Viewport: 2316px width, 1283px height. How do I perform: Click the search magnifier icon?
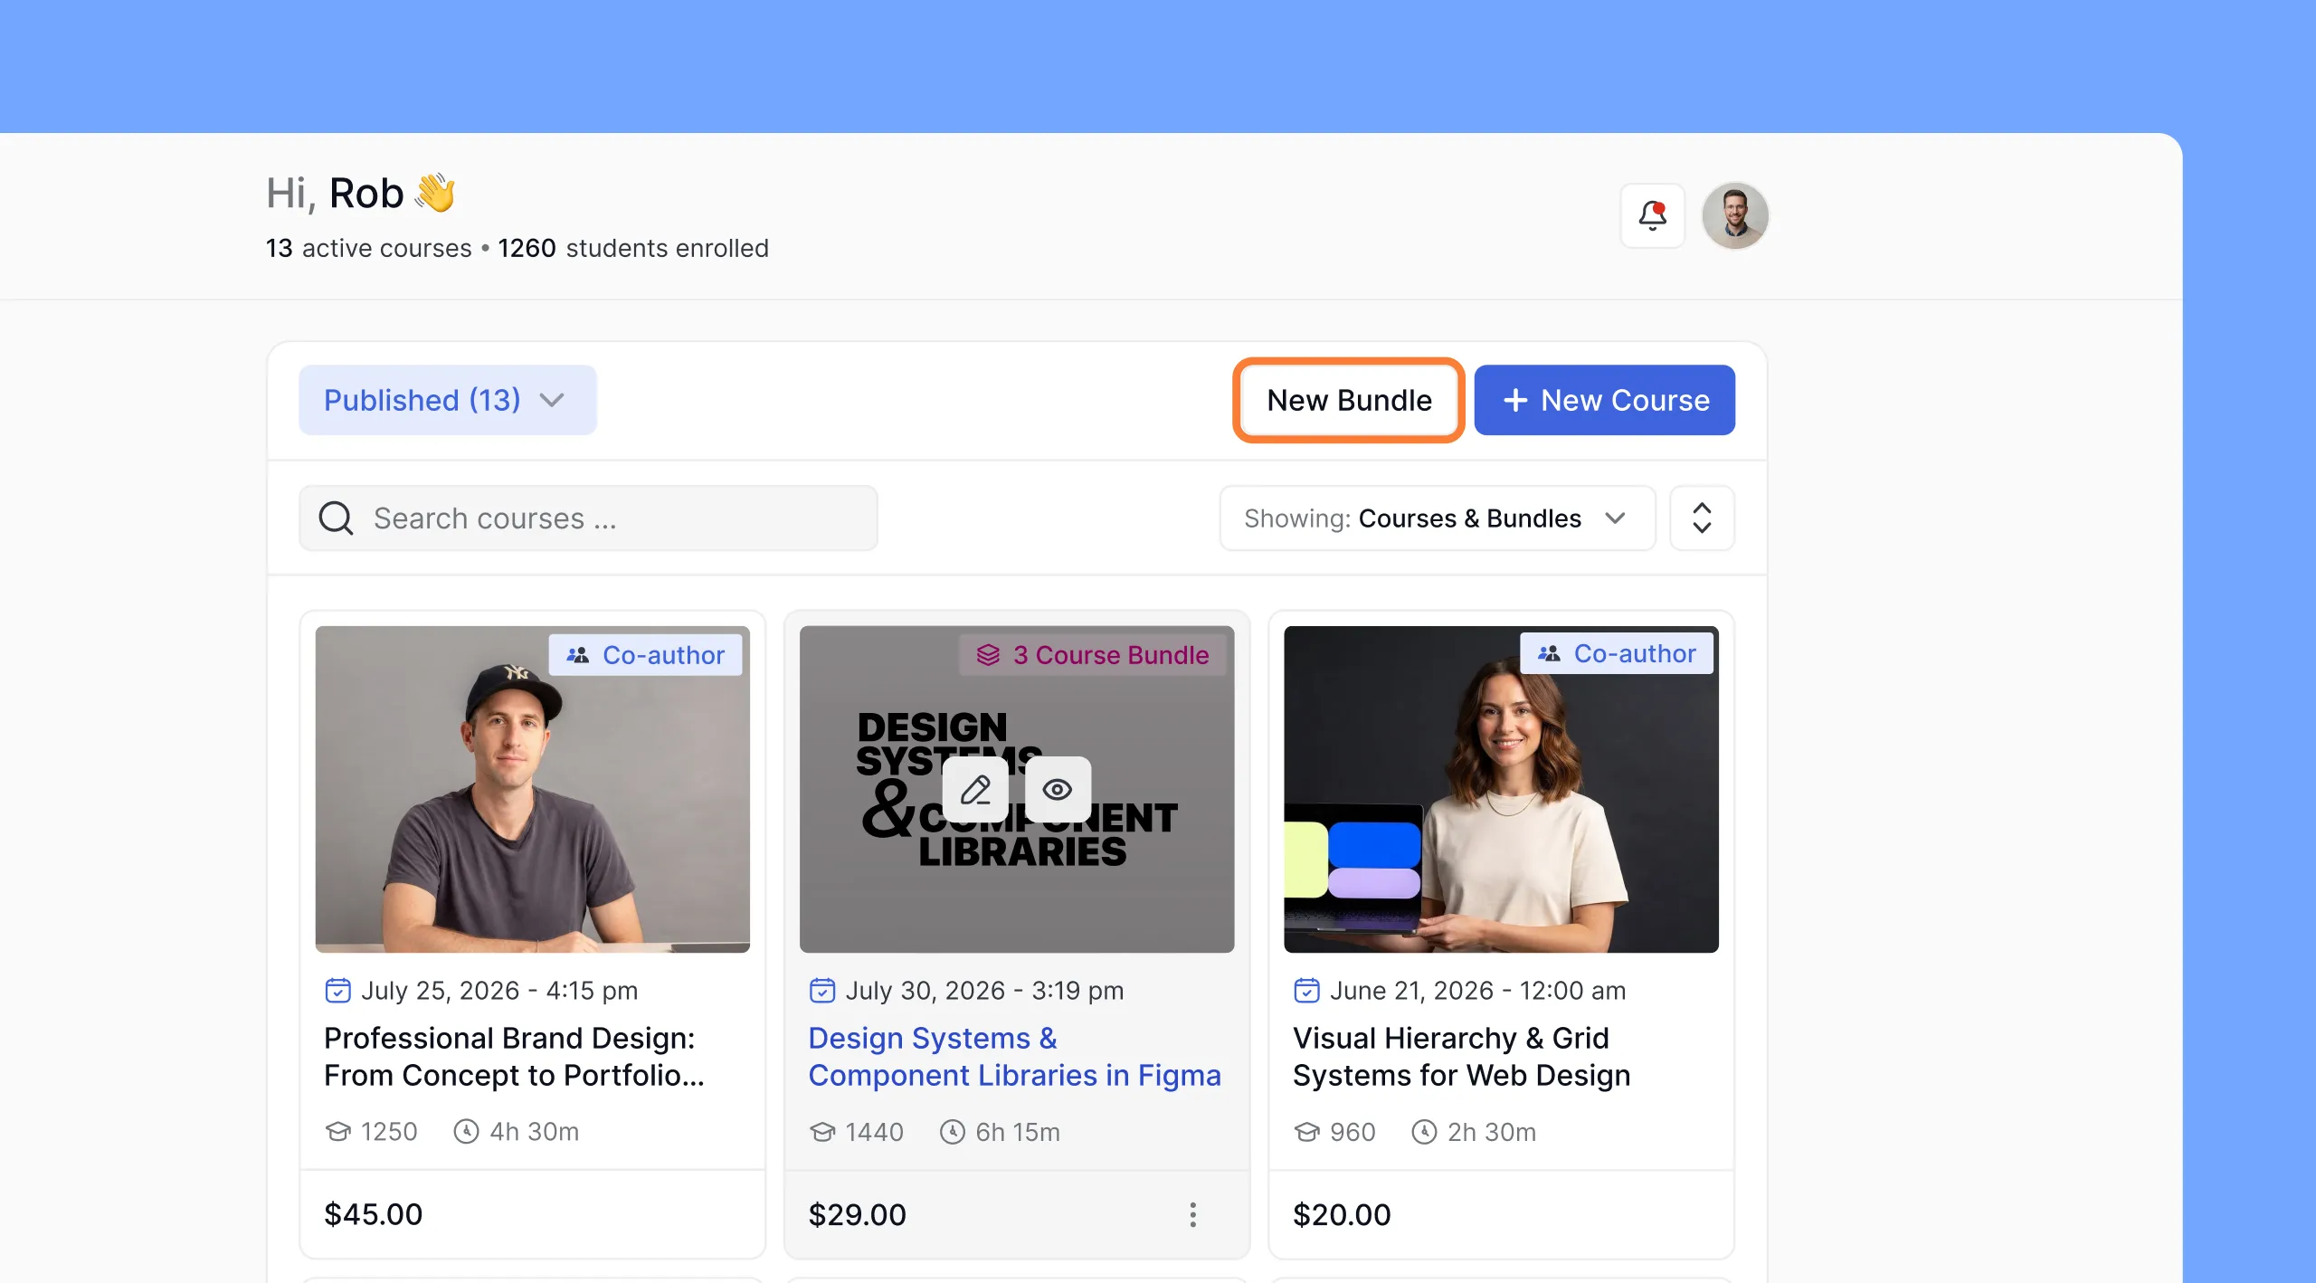point(336,518)
